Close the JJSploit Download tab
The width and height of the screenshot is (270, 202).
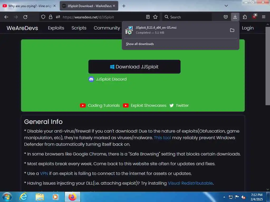point(114,6)
